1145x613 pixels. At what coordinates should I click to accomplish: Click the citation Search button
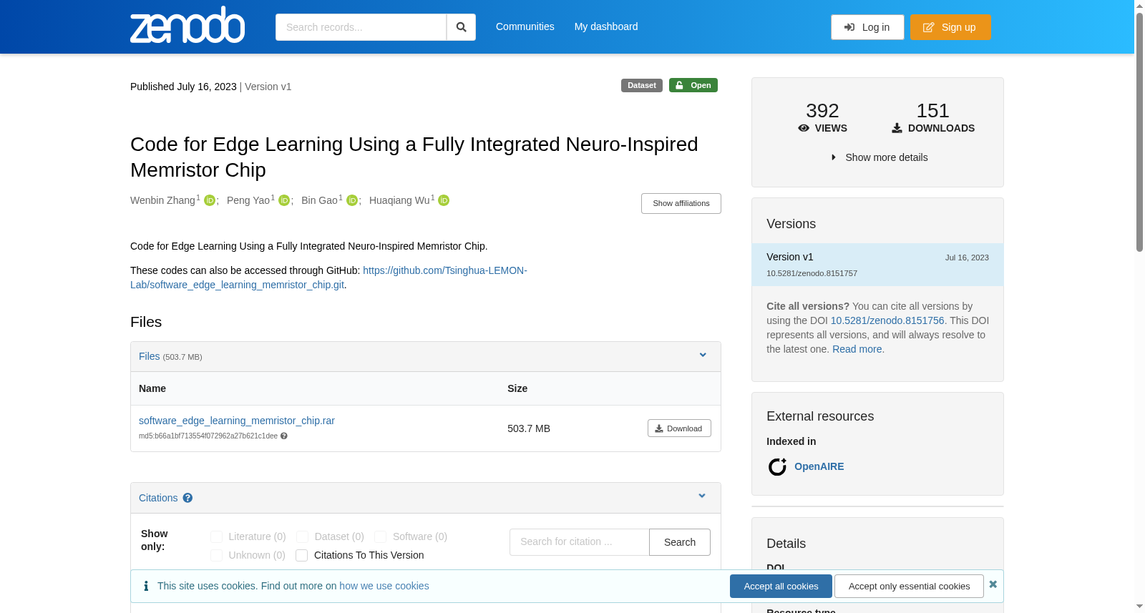(x=680, y=542)
